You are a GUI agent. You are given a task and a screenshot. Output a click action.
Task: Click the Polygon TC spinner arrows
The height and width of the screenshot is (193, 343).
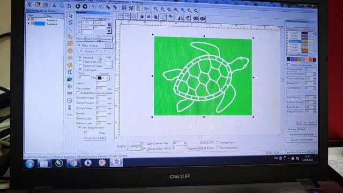click(315, 112)
